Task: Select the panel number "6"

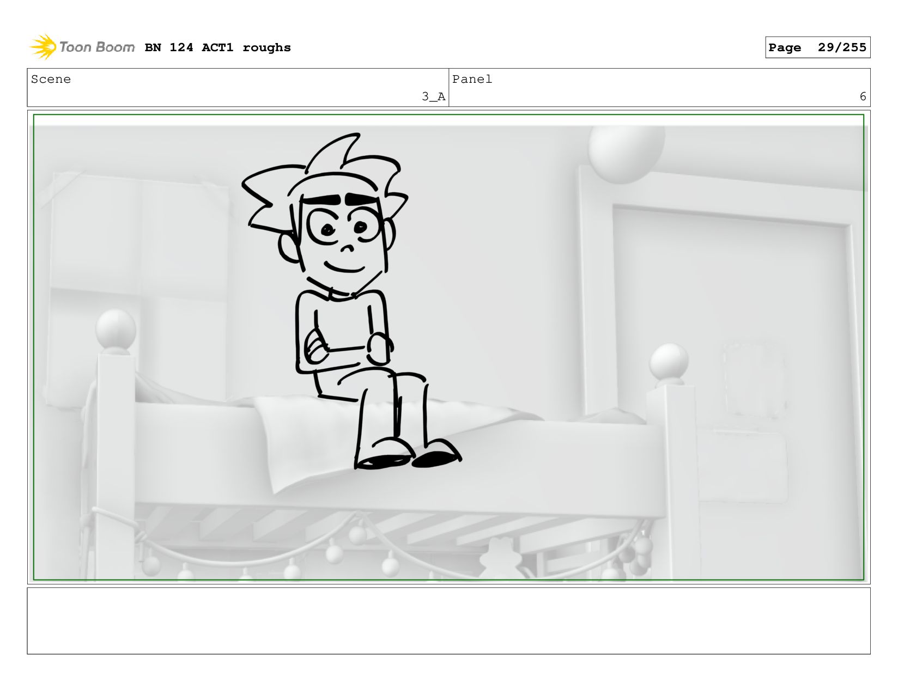Action: click(x=863, y=96)
